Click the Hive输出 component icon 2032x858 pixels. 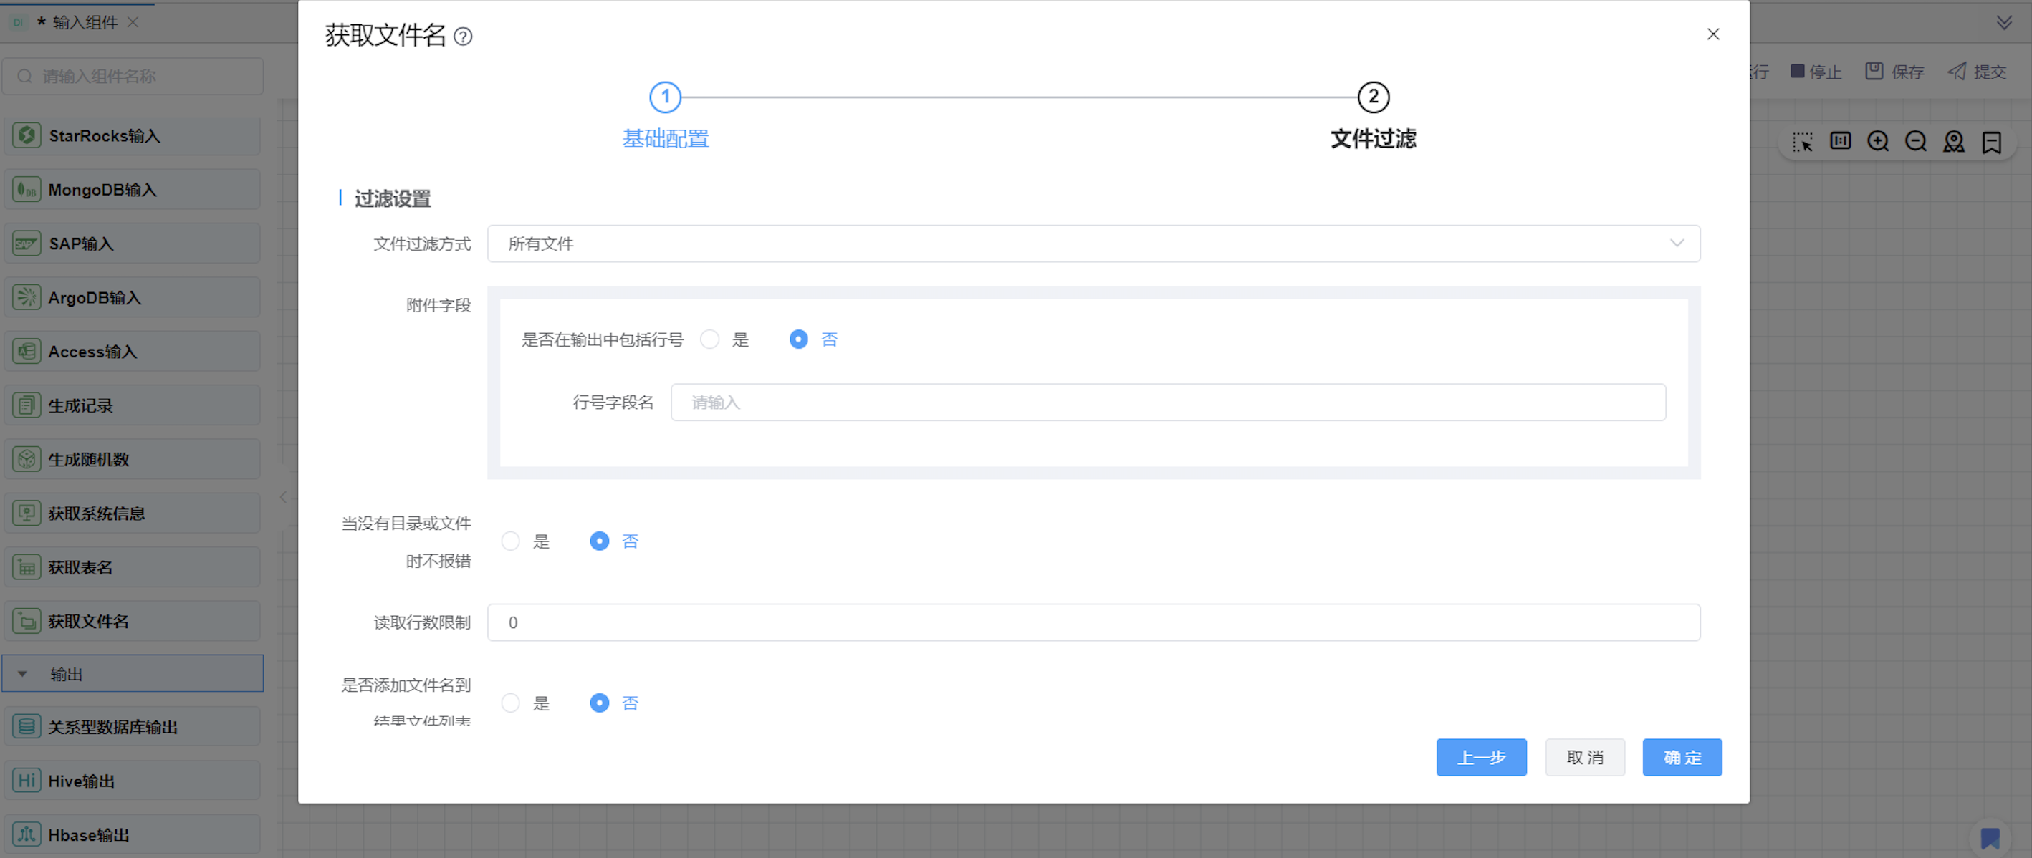[26, 781]
